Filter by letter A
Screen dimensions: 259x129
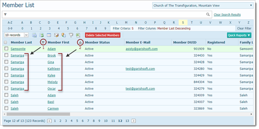pyautogui.click(x=22, y=23)
